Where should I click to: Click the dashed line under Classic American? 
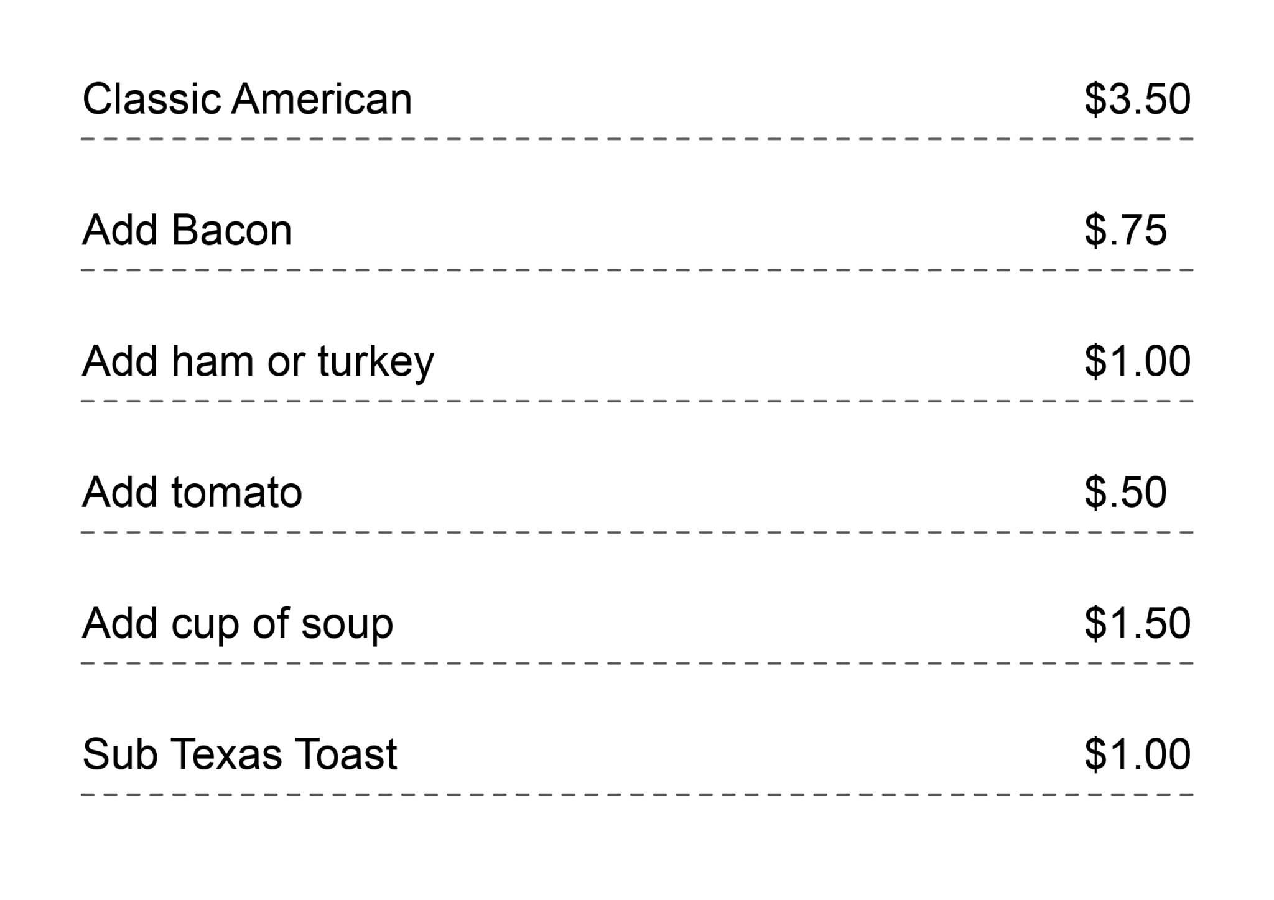[637, 139]
